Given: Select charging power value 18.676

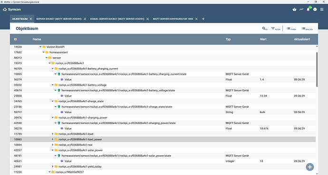Looking at the screenshot, I should [264, 128].
